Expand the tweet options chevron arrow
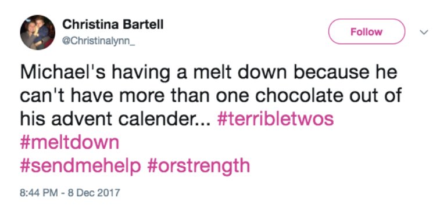 coord(424,32)
